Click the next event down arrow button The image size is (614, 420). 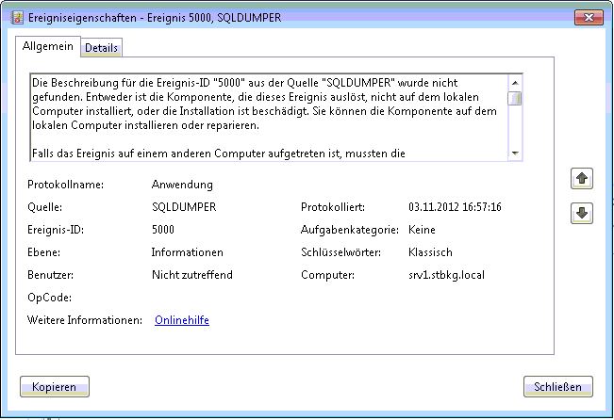(x=582, y=214)
